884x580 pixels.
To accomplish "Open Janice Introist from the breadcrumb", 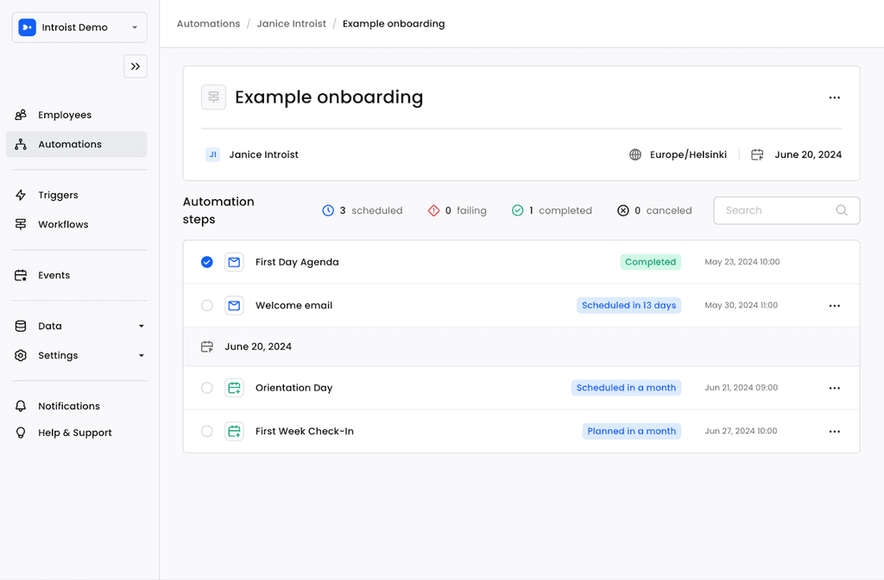I will 291,23.
